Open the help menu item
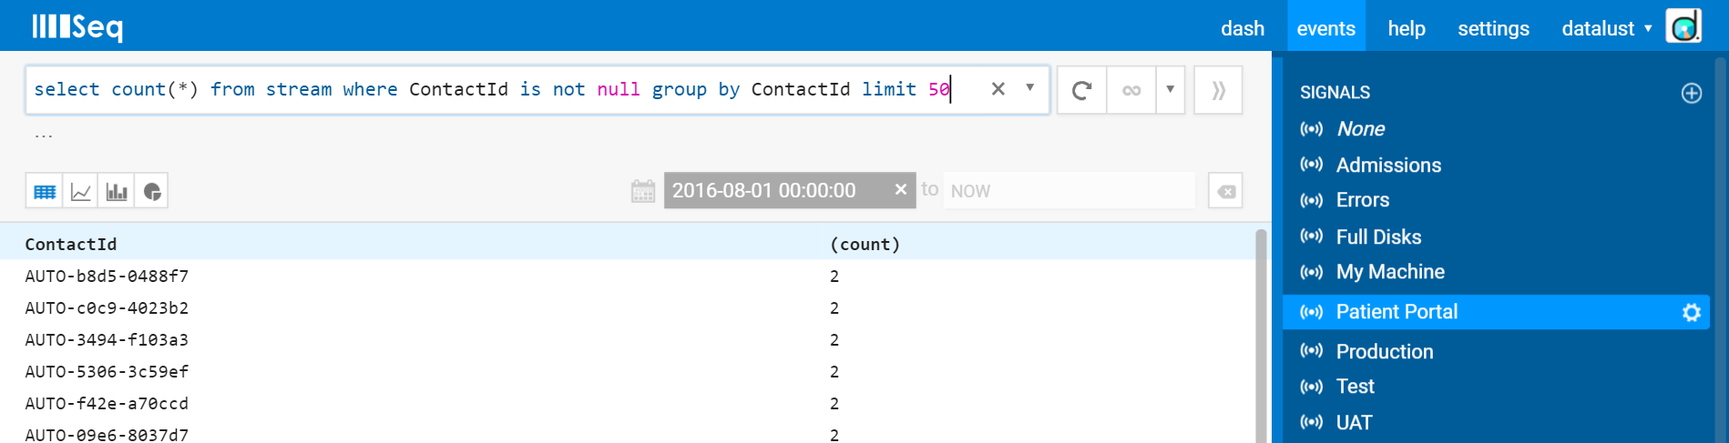This screenshot has width=1729, height=443. 1406,28
